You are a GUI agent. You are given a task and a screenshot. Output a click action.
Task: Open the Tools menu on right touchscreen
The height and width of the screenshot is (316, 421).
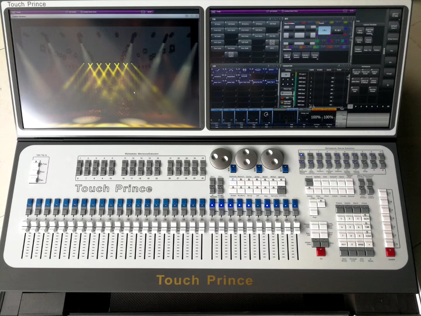click(219, 12)
